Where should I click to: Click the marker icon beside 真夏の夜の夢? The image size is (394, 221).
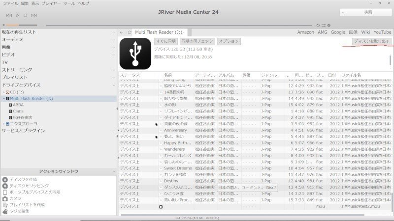[156, 124]
